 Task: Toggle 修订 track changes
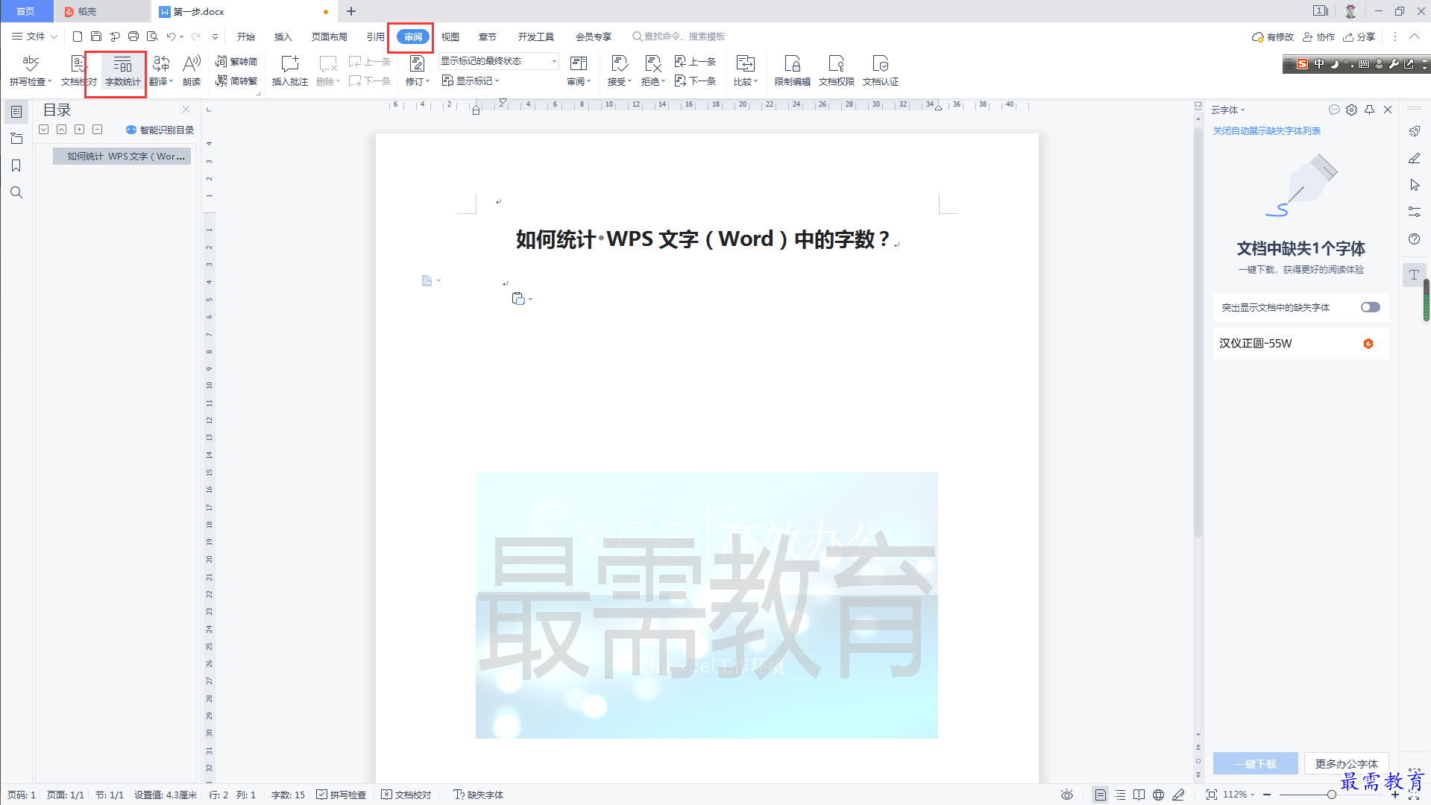click(x=417, y=71)
